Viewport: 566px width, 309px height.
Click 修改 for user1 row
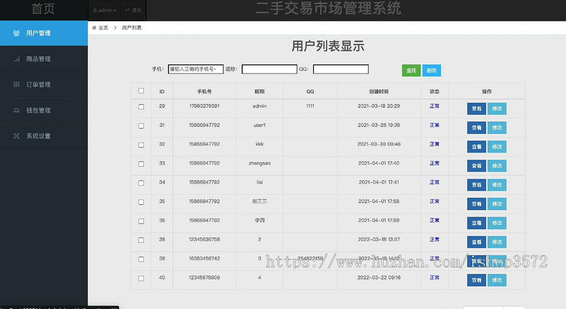497,127
